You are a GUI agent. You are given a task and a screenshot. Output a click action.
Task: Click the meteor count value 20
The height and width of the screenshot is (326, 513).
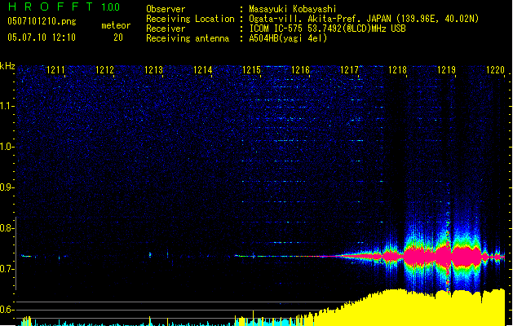tap(118, 37)
